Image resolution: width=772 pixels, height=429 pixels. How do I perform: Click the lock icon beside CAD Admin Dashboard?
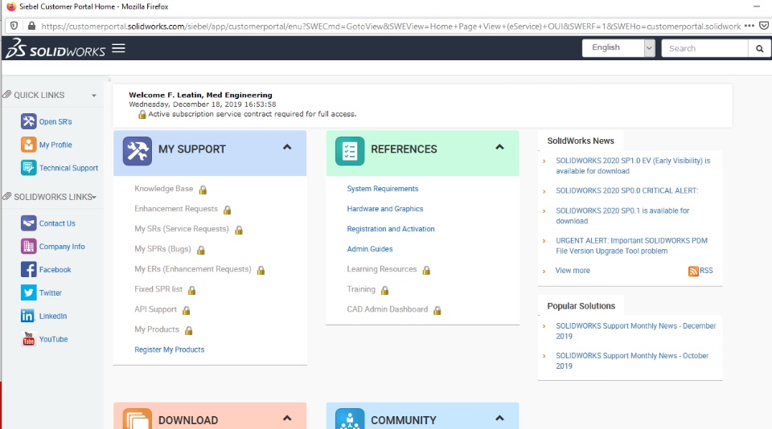click(437, 310)
